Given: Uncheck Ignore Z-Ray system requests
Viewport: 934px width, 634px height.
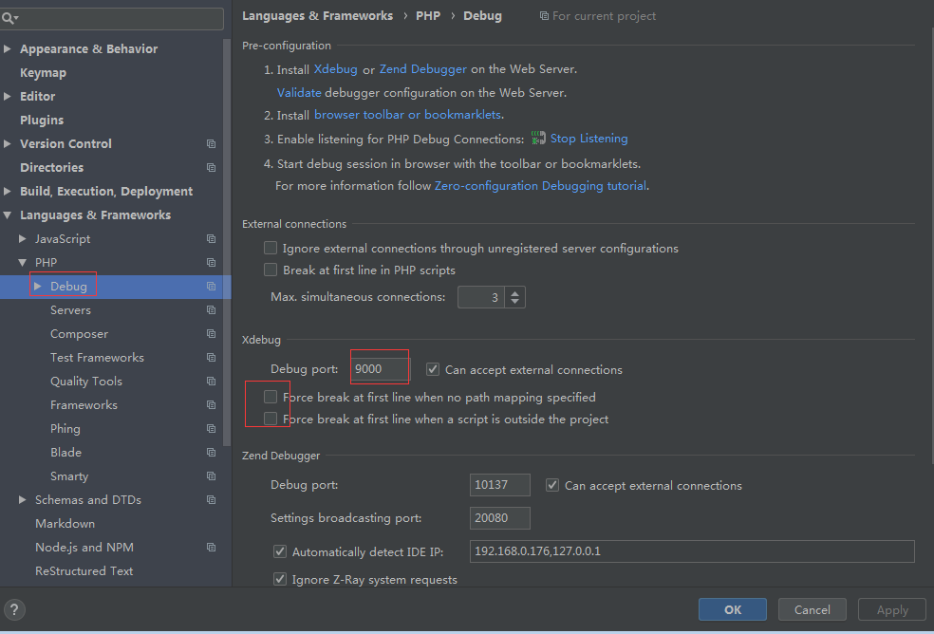Looking at the screenshot, I should [x=280, y=579].
